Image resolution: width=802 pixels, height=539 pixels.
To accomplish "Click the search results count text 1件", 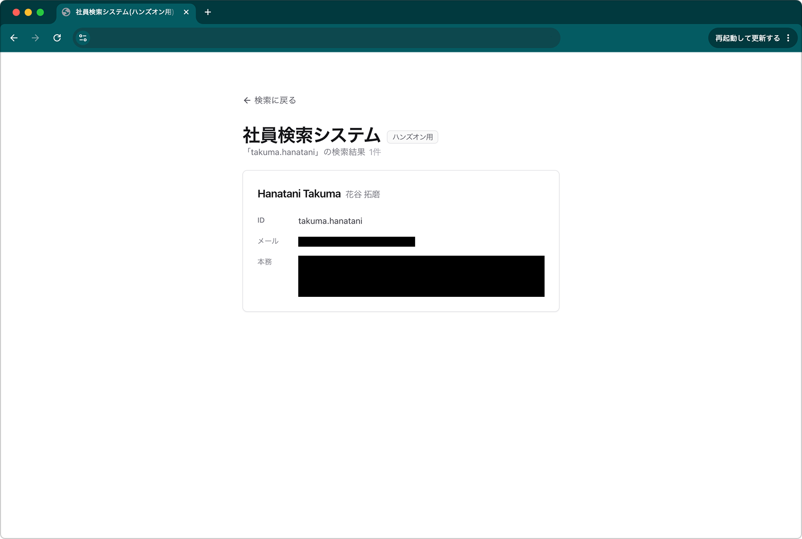I will [x=375, y=152].
